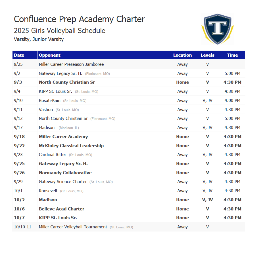Click the 9/18 Miller Career Academy game
The height and width of the screenshot is (254, 263).
(63, 137)
